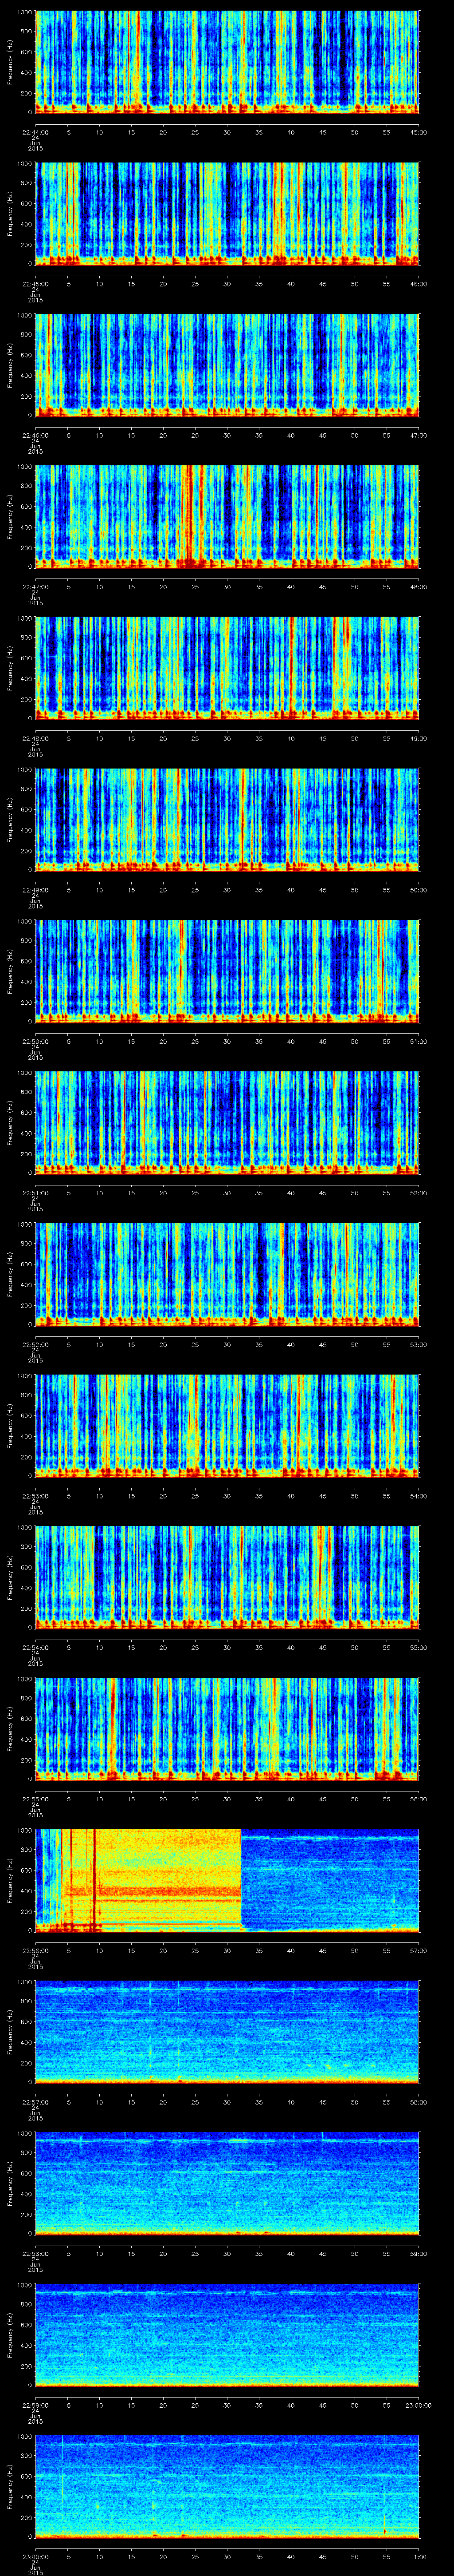The width and height of the screenshot is (454, 2576).
Task: Select the 22:46:00 start time label
Action: pos(36,435)
